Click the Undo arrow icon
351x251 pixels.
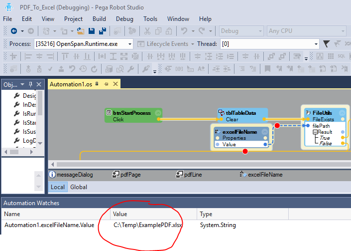(184, 31)
